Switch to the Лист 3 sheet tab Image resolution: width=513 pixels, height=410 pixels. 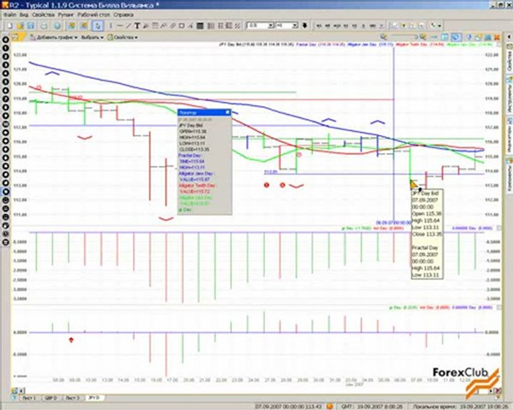72,398
